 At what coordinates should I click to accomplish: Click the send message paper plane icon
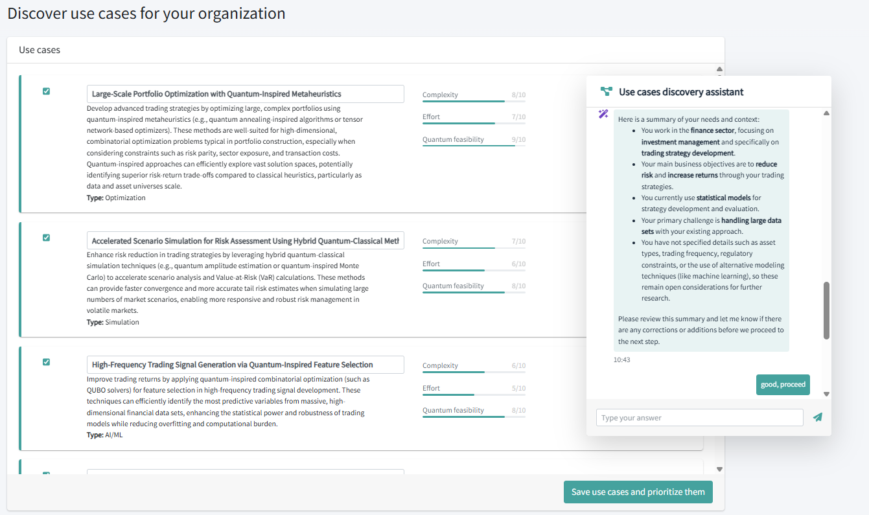pos(818,417)
